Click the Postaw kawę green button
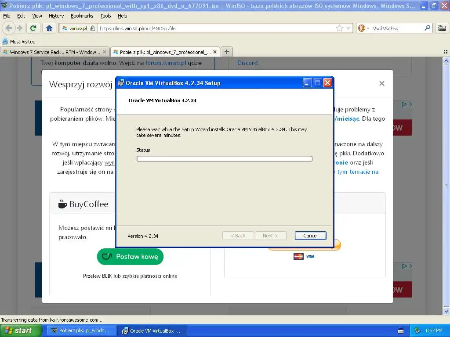 pyautogui.click(x=130, y=256)
